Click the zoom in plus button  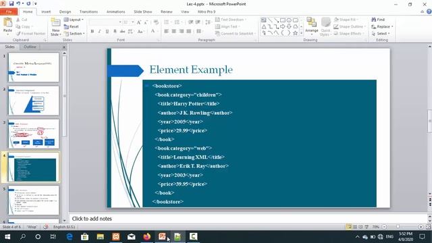421,227
